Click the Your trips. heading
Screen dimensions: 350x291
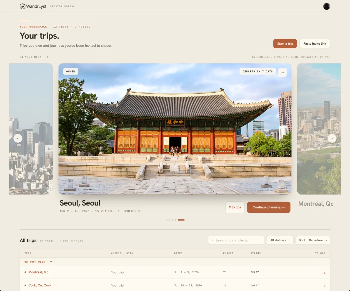[x=39, y=36]
